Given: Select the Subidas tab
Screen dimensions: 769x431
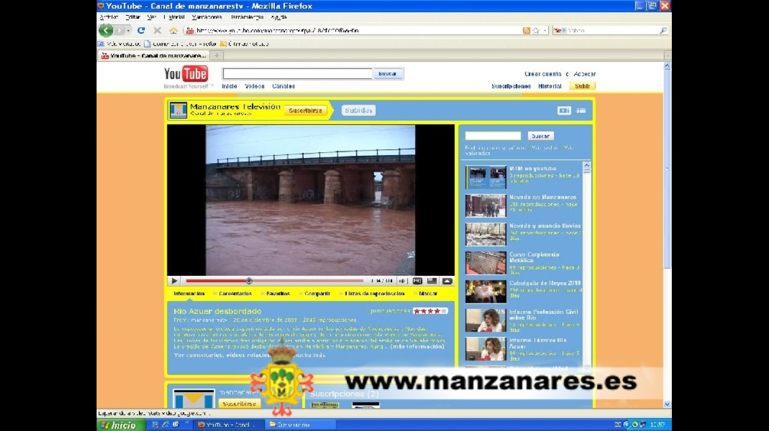Looking at the screenshot, I should [x=358, y=111].
